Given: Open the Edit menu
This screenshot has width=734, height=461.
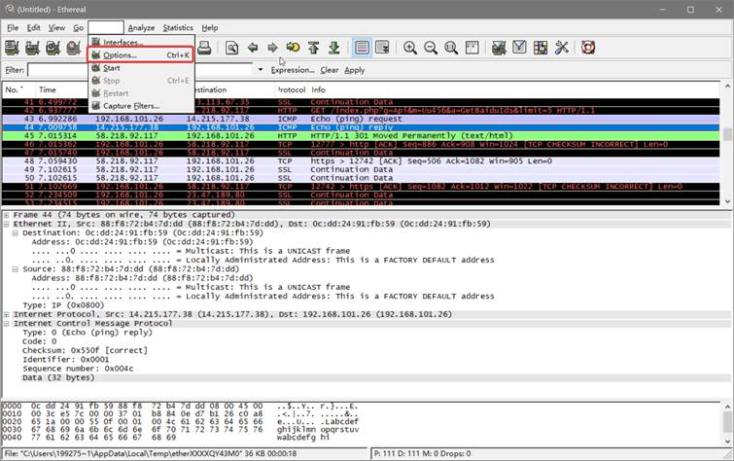Looking at the screenshot, I should pos(33,27).
